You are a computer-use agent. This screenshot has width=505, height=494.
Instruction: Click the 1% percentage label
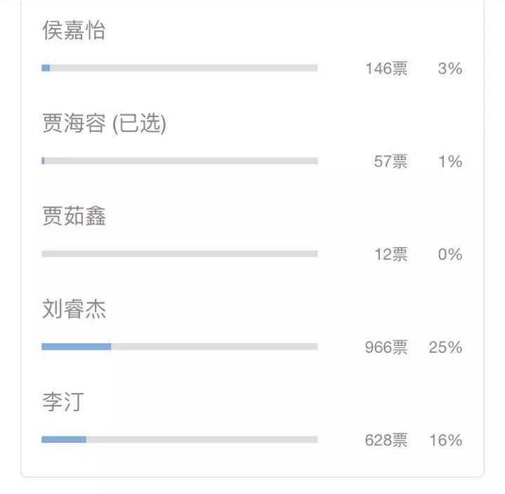[x=450, y=161]
